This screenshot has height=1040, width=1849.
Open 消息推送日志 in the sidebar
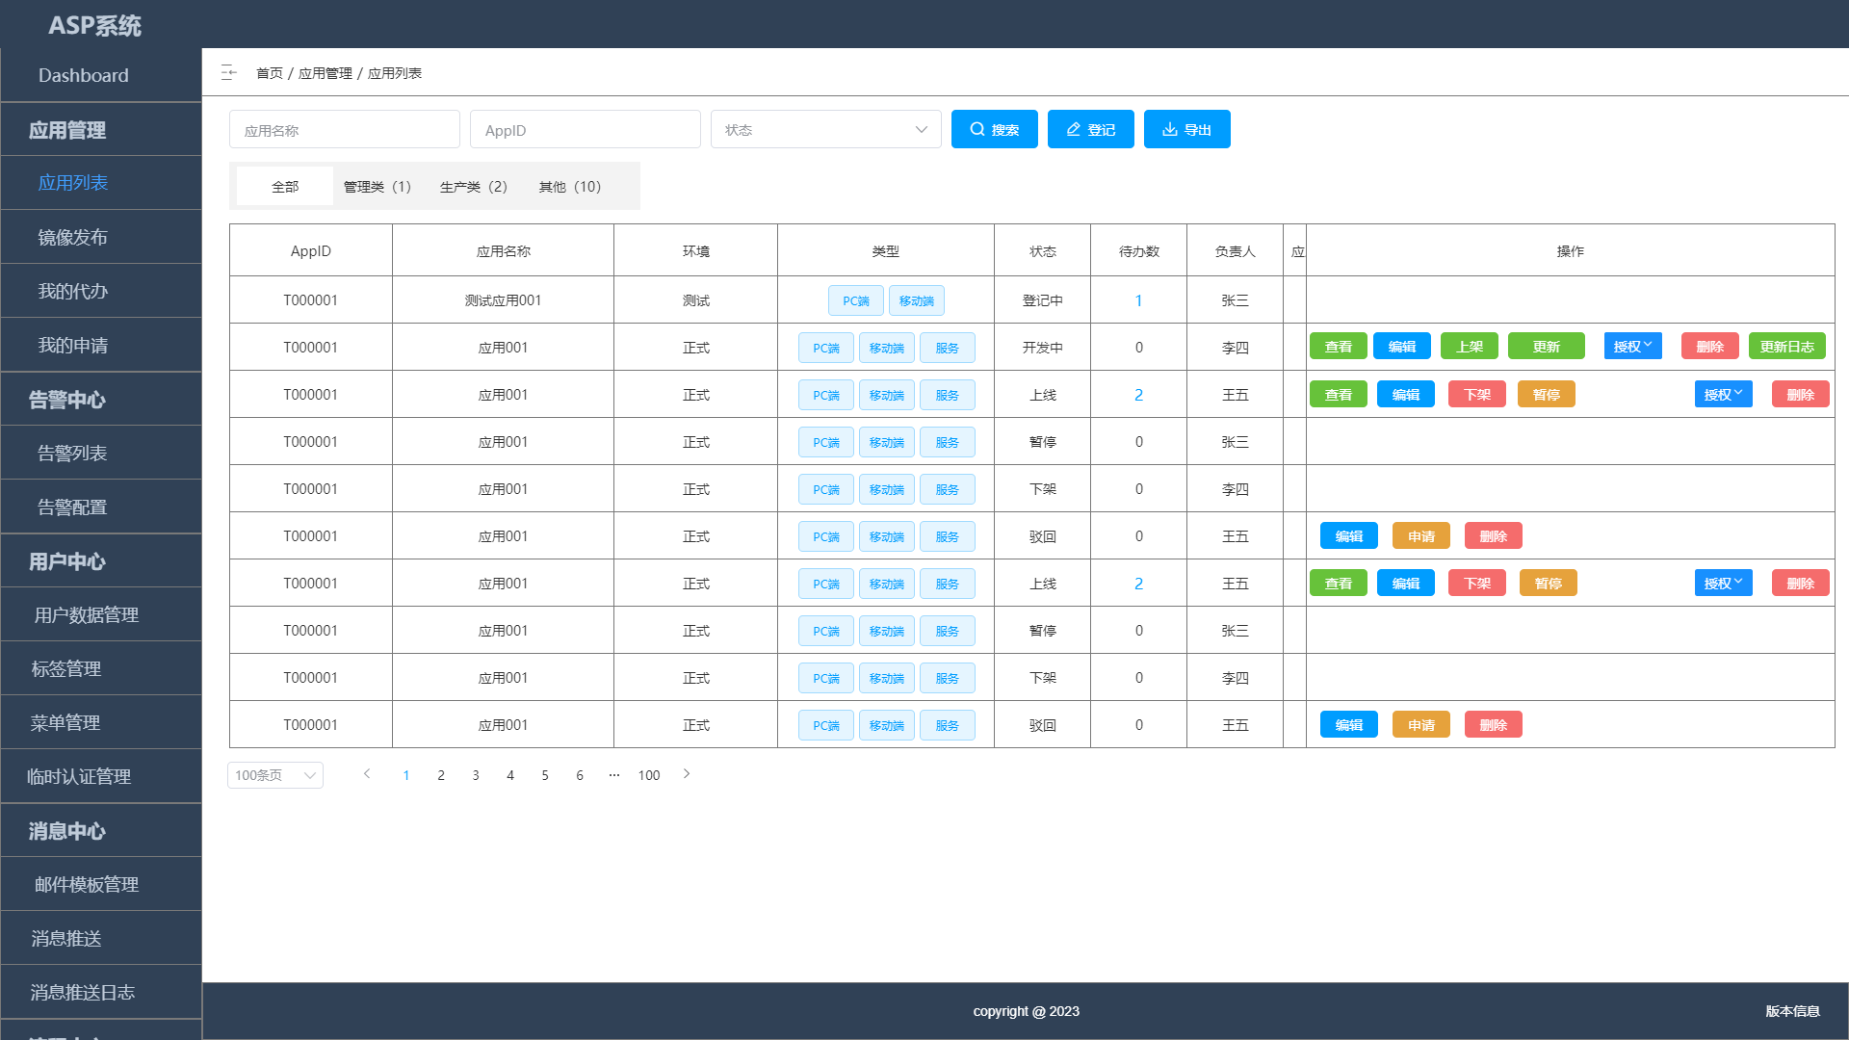[x=101, y=992]
